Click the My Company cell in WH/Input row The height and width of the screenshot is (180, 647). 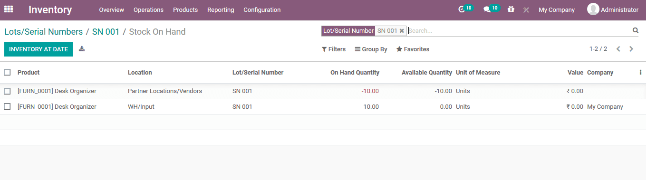(x=605, y=106)
